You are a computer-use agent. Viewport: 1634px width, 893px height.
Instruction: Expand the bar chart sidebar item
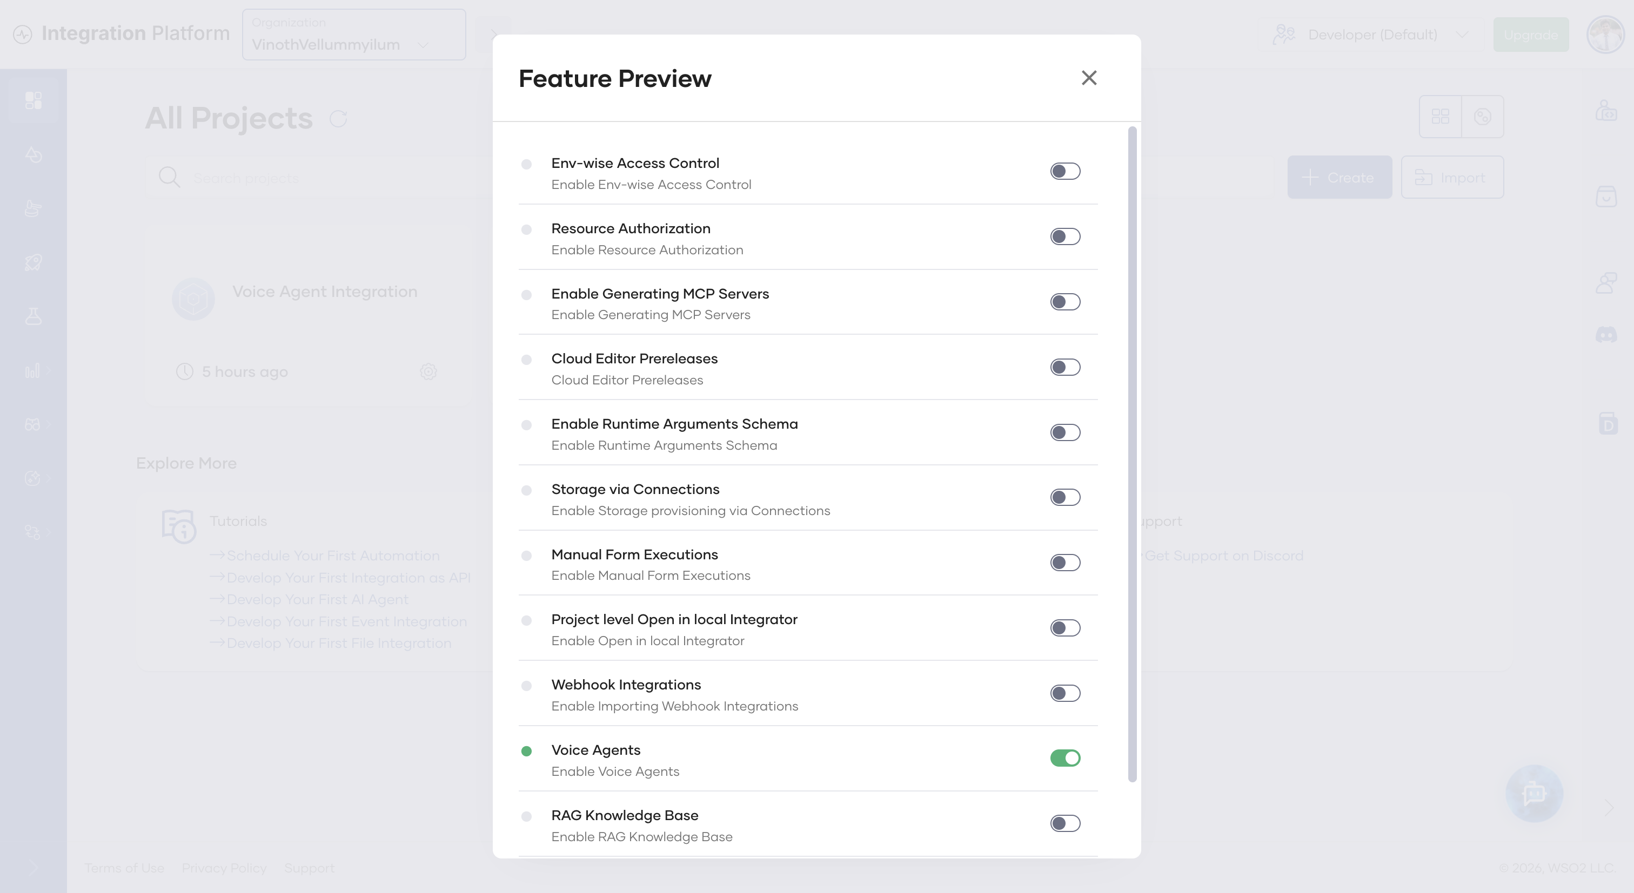click(34, 371)
